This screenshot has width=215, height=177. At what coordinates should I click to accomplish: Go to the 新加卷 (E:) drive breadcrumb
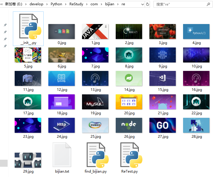pyautogui.click(x=13, y=4)
